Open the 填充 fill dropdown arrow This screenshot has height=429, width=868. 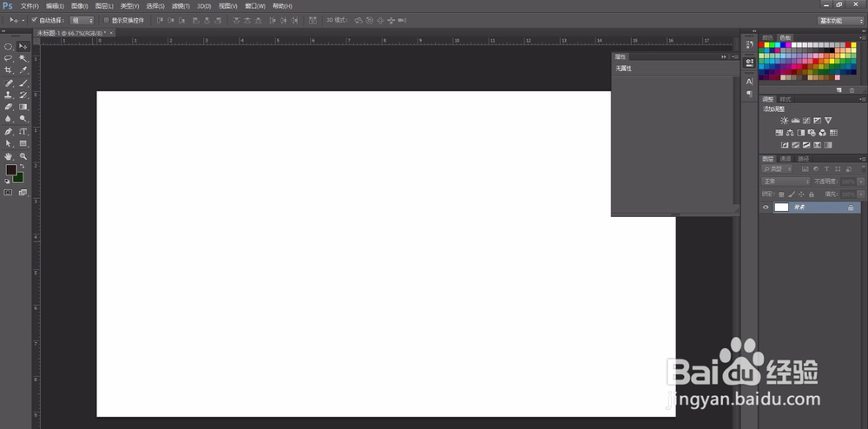[861, 195]
